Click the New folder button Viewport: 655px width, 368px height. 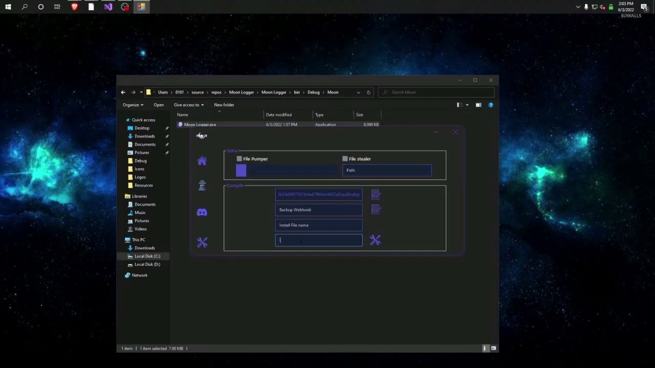coord(224,105)
